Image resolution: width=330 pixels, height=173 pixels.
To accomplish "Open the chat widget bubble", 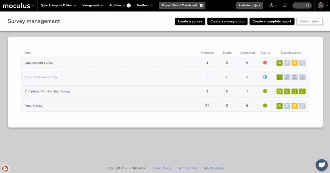I will click(321, 164).
